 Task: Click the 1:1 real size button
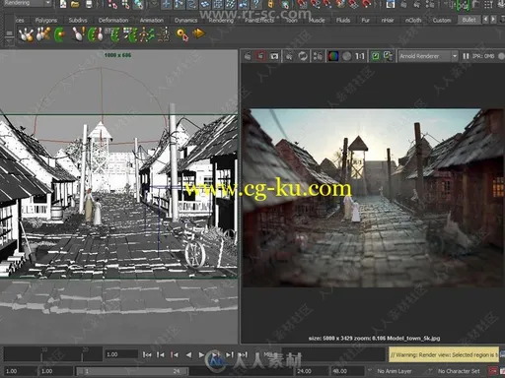pos(360,56)
